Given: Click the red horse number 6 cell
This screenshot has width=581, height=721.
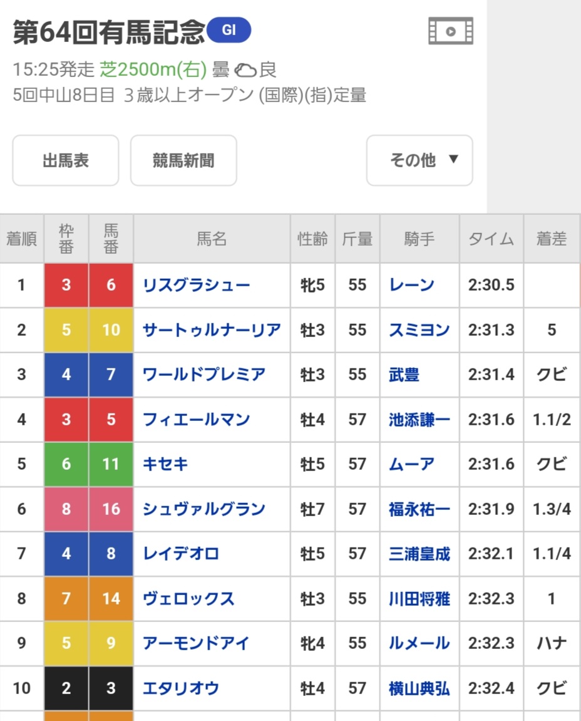Looking at the screenshot, I should [111, 286].
